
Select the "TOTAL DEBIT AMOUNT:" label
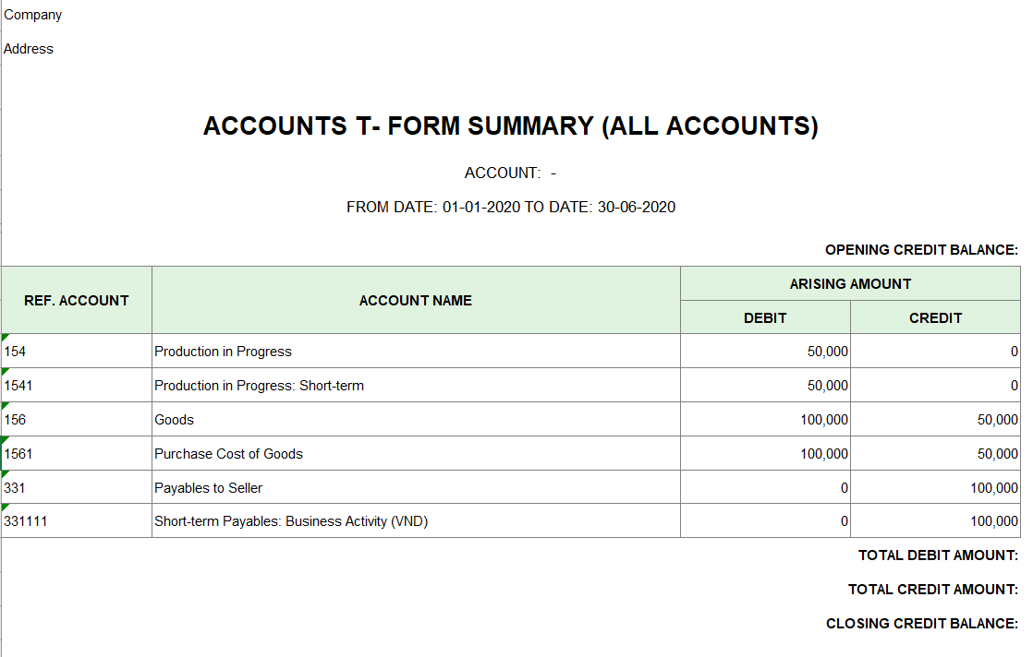coord(938,555)
